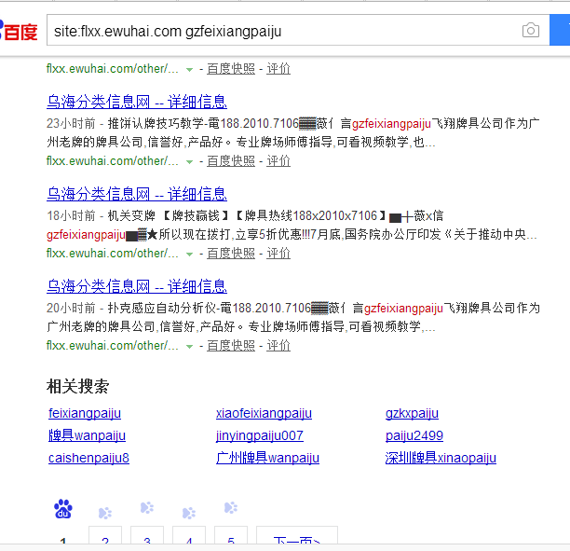The width and height of the screenshot is (570, 551).
Task: Open the 乌海分类信息网 title of the 20小时前 result
Action: click(137, 286)
